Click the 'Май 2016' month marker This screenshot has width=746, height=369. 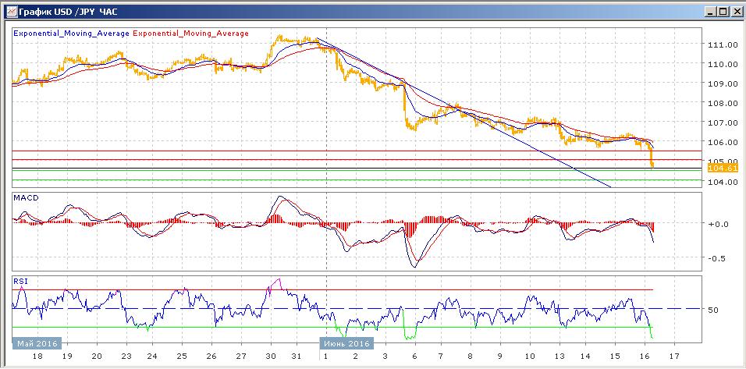coord(35,342)
